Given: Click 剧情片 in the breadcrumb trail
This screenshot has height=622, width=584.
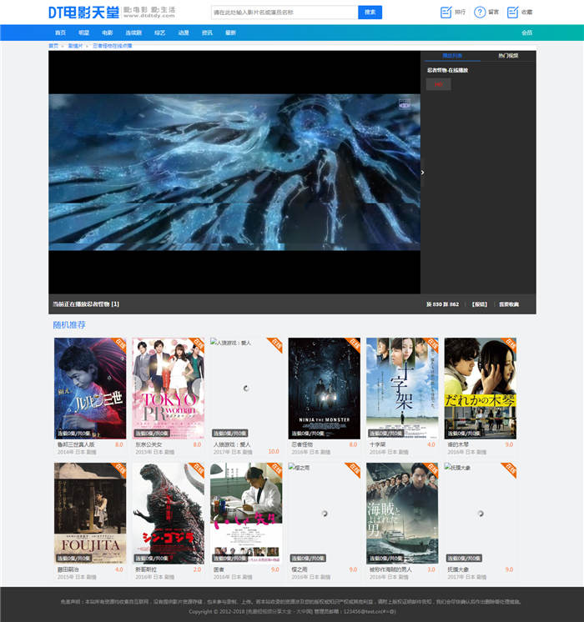Looking at the screenshot, I should 75,46.
